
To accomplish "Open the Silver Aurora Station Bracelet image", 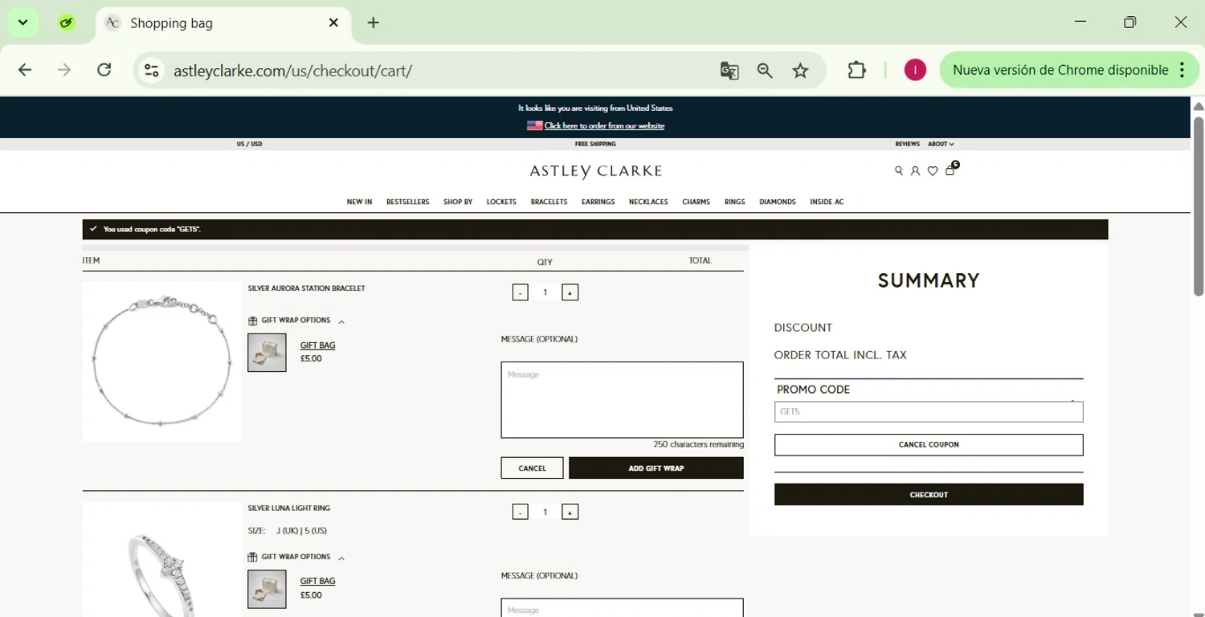I will [162, 362].
